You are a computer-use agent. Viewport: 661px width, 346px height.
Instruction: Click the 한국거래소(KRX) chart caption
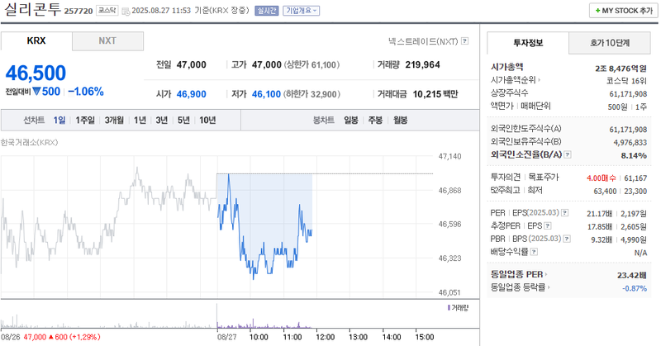coord(30,142)
